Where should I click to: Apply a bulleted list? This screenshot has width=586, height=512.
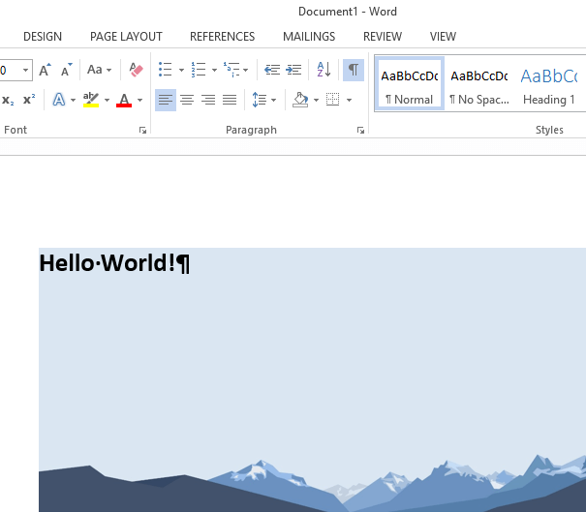166,70
